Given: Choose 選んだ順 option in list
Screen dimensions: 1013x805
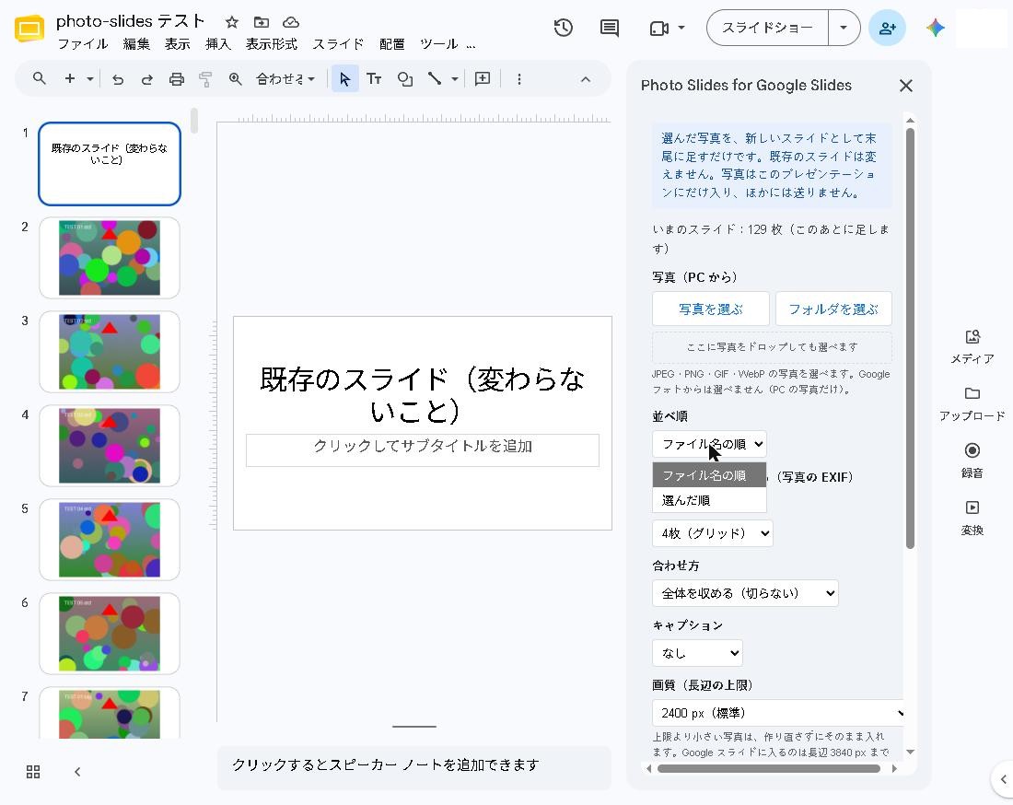Looking at the screenshot, I should (709, 500).
